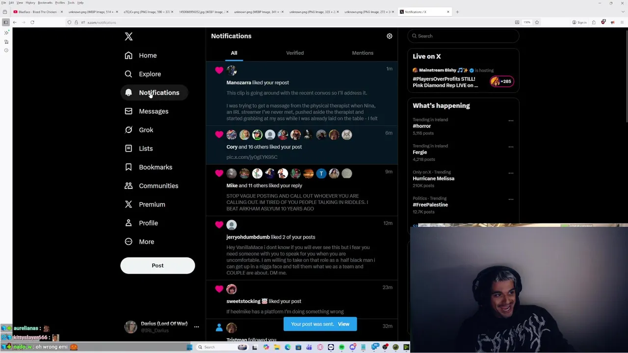
Task: Toggle the browser sidebar panel button
Action: (5, 22)
